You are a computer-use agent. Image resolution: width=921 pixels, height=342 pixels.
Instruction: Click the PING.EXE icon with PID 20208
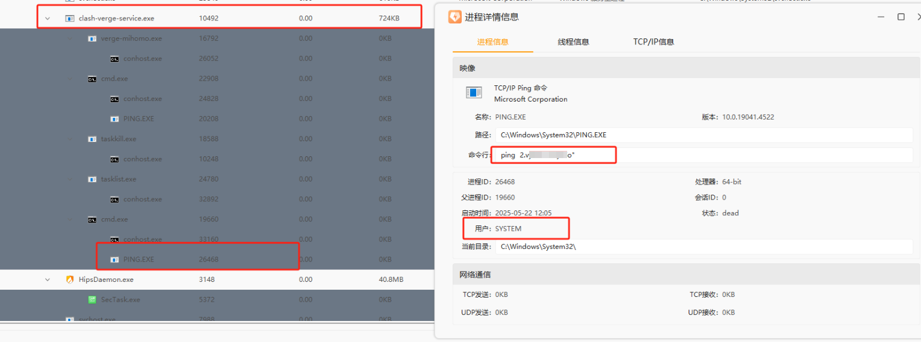(114, 119)
